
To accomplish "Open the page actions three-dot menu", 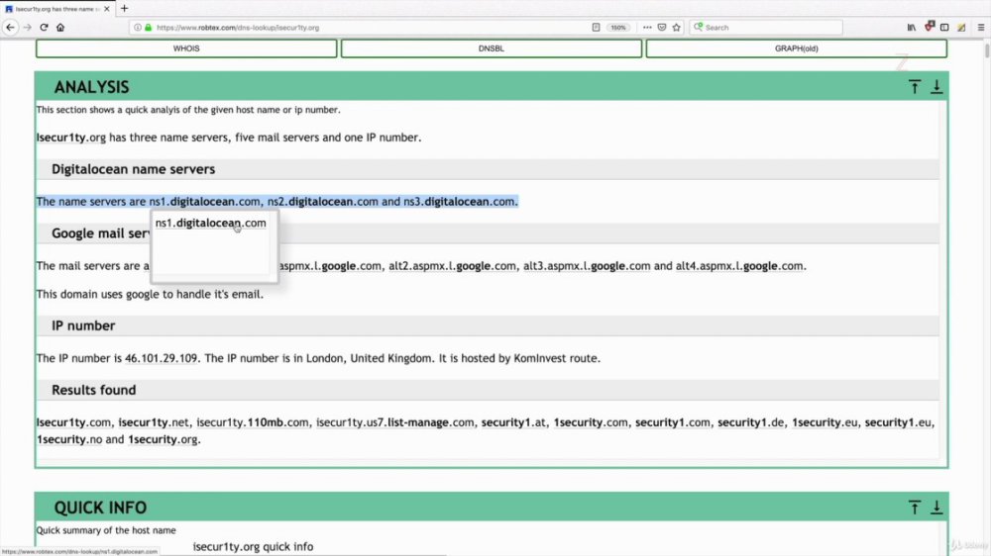I will [647, 27].
